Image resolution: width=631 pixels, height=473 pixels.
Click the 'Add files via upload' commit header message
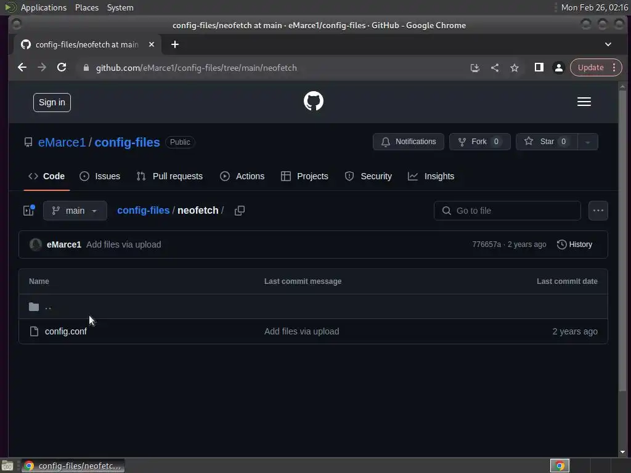click(123, 244)
